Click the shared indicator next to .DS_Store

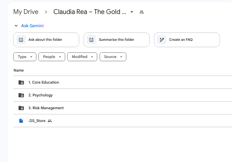(x=50, y=121)
